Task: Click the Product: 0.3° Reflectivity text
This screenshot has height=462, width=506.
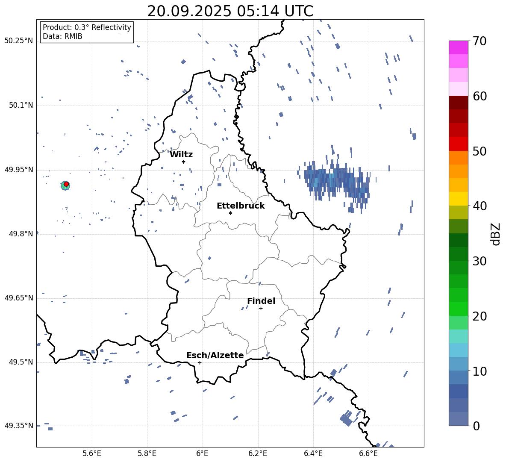Action: pos(87,27)
